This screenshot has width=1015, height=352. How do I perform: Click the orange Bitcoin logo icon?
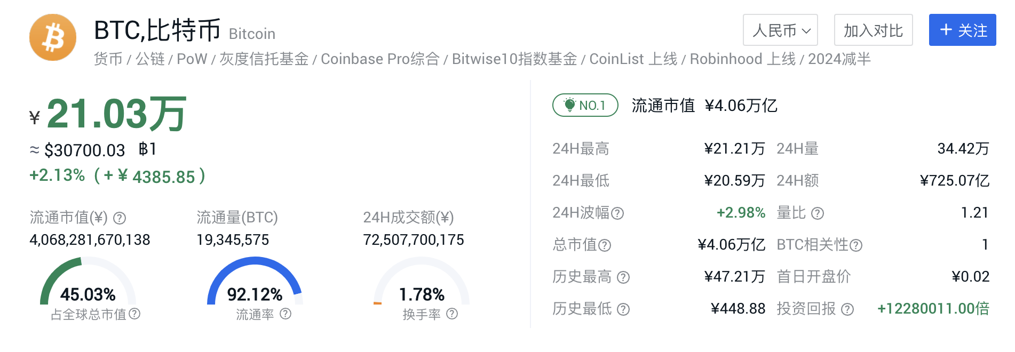point(53,37)
